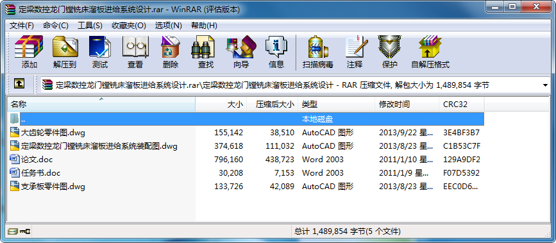
Task: Click 本地磁盘 type text in parent row
Action: tap(317, 119)
